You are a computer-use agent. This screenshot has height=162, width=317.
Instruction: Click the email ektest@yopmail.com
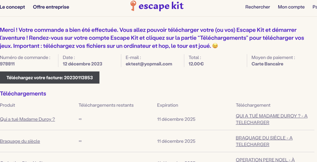149,64
